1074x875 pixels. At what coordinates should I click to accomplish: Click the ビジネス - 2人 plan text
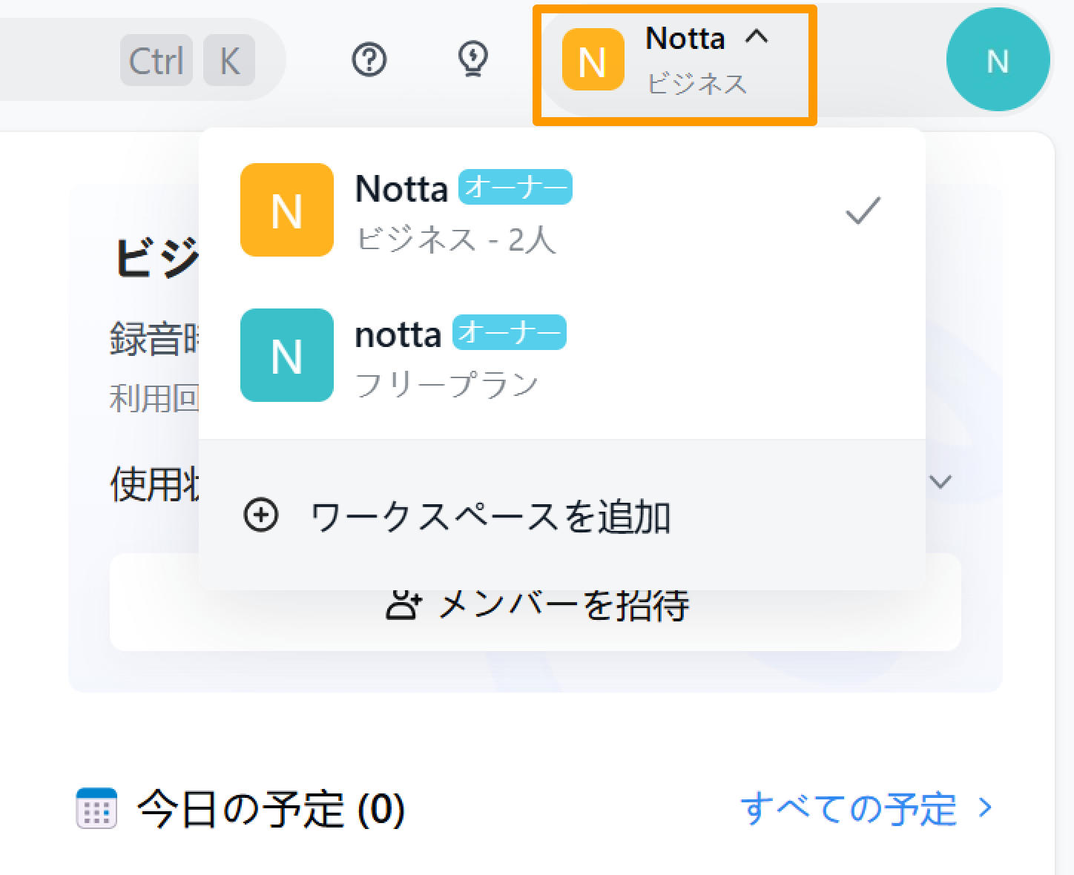coord(455,239)
